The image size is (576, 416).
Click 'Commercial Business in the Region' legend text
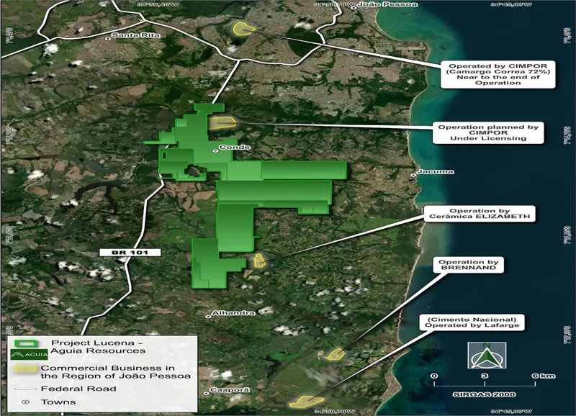115,372
